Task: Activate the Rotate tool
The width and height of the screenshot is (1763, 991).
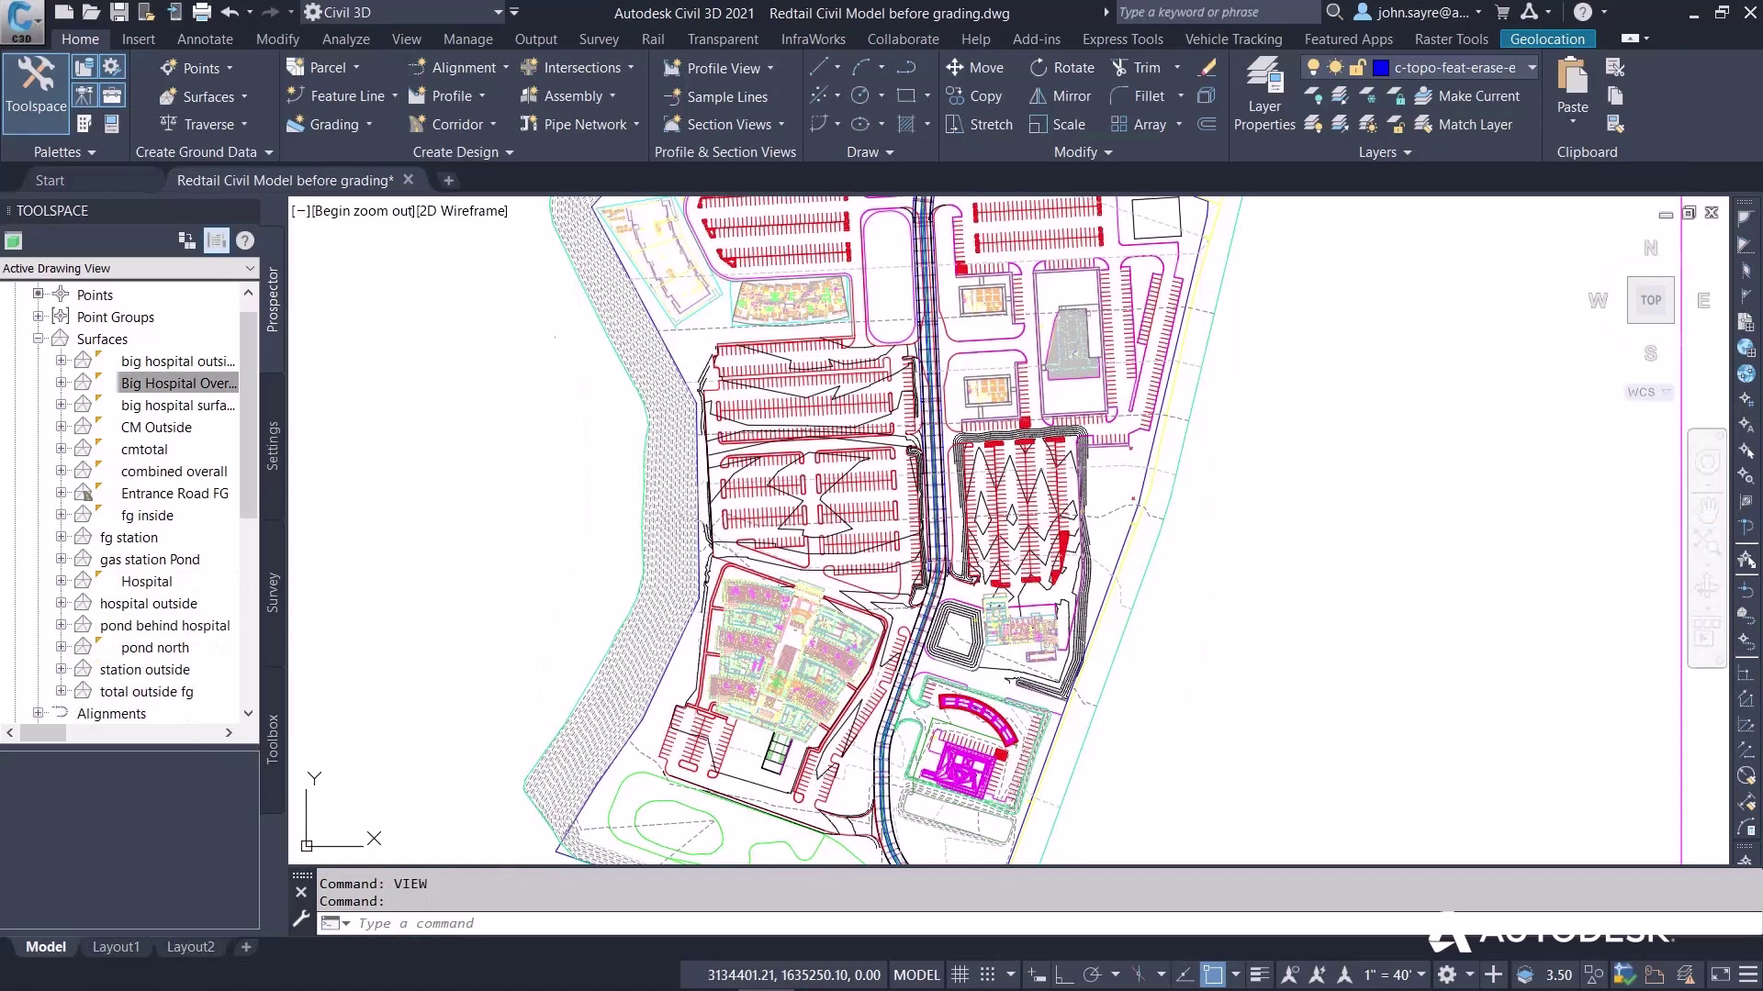Action: [1062, 67]
